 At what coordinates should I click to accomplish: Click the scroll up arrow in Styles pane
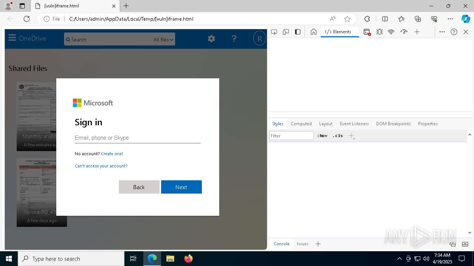[470, 134]
